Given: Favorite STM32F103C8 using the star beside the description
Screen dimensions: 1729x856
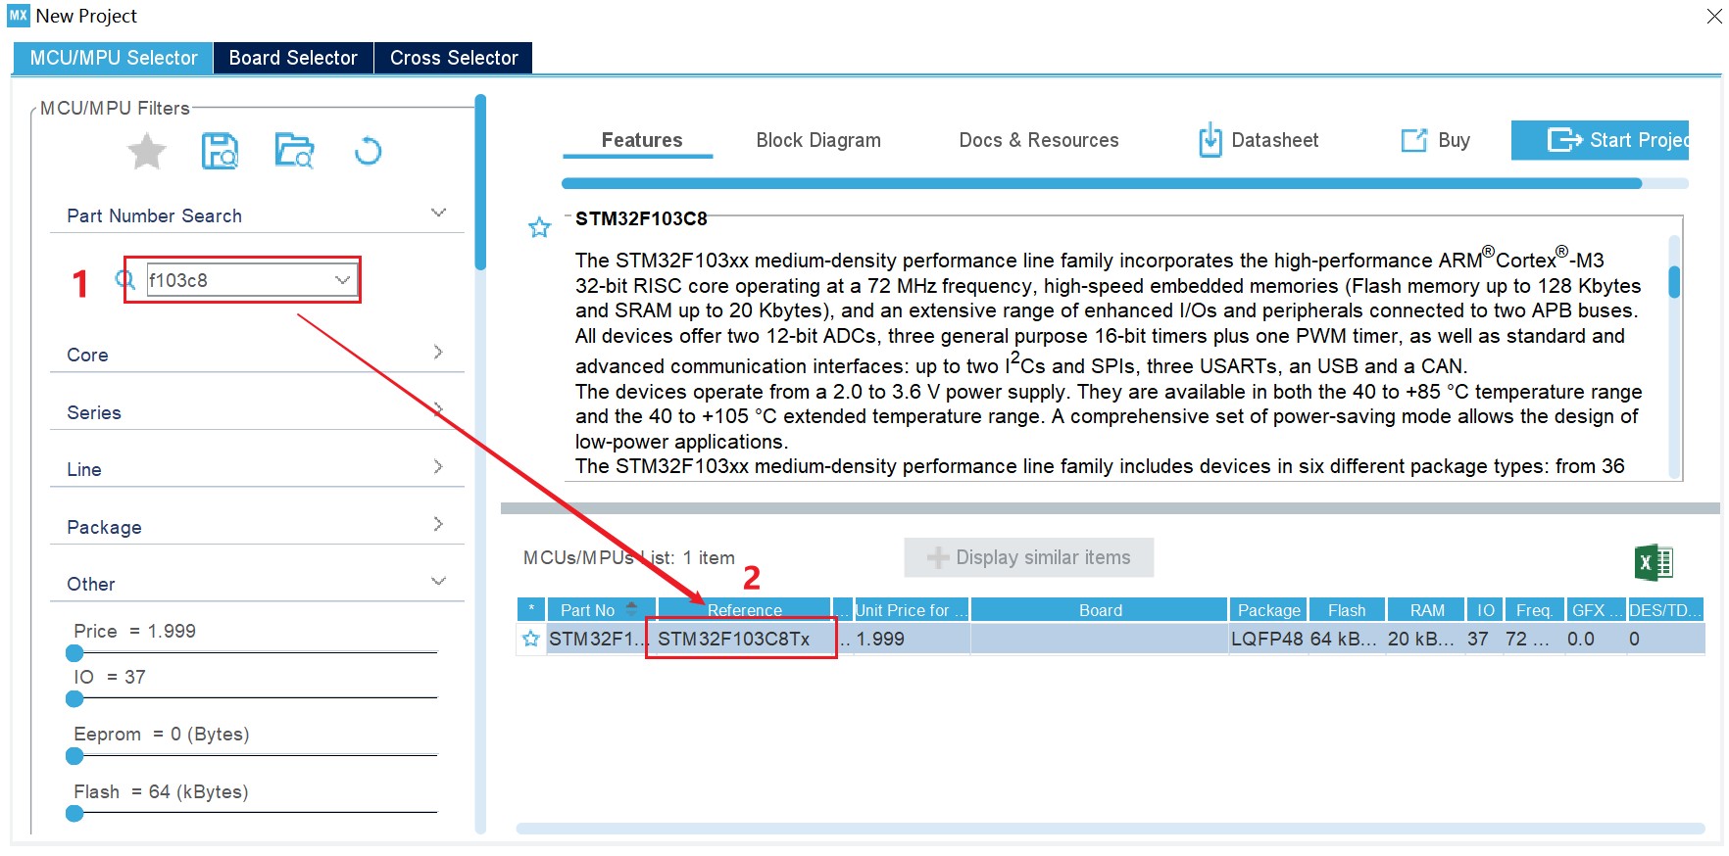Looking at the screenshot, I should point(539,228).
